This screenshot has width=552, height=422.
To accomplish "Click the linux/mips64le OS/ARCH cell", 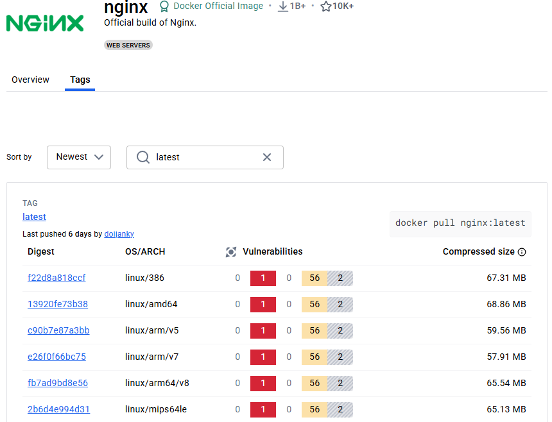I will point(156,409).
